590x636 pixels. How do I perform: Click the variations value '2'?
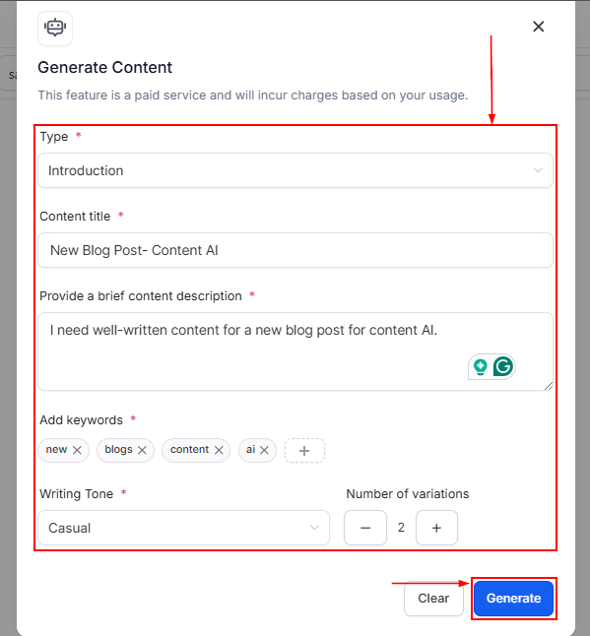click(401, 528)
